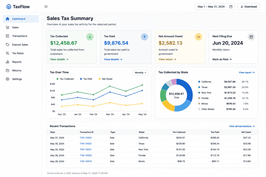266x177 pixels.
Task: Click the Tax Collected column header
Action: coord(179,132)
